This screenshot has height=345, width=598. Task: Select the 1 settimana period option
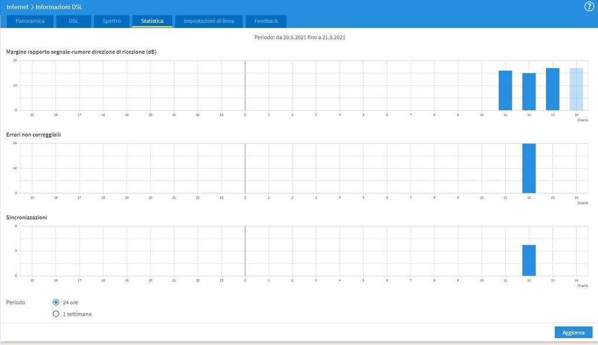click(x=56, y=314)
